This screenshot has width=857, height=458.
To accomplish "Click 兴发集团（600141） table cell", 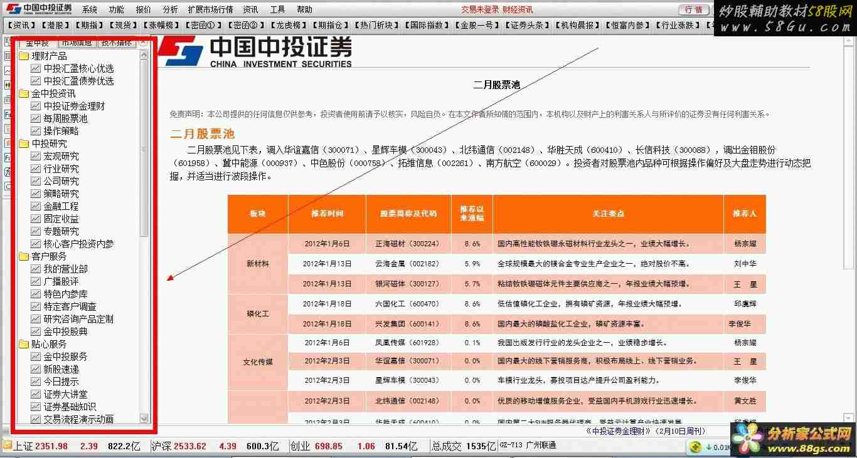I will click(x=407, y=324).
